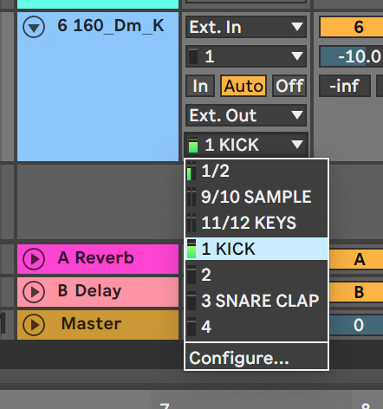Screen dimensions: 383x409
Task: Open the Ext. In input type dropdown
Action: [246, 27]
